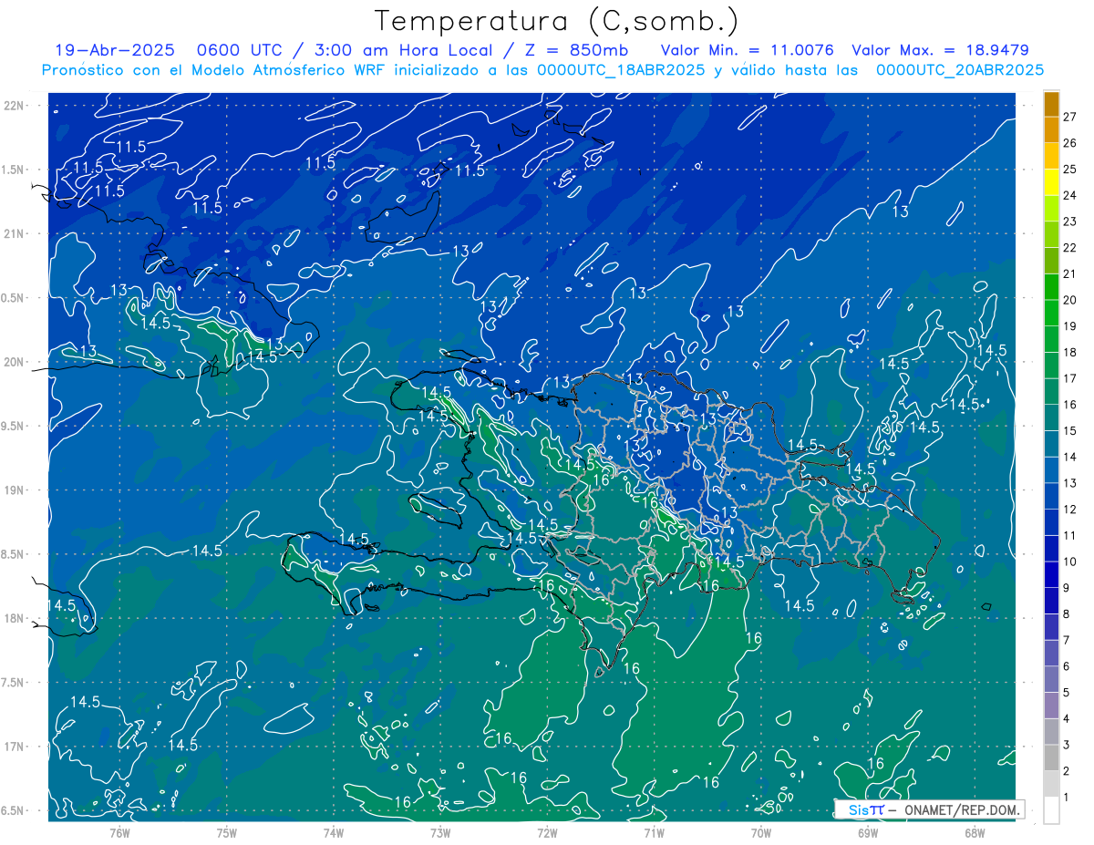1094x845 pixels.
Task: Click colorbar label '12'
Action: tap(1069, 510)
